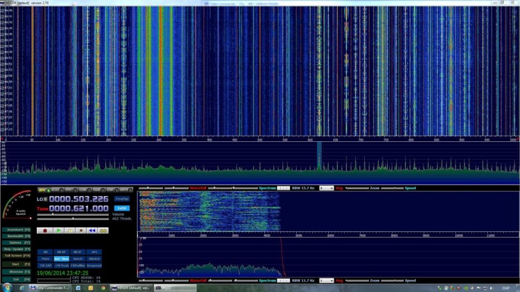This screenshot has height=292, width=520.
Task: Enable the Mute toggle
Action: coord(46,259)
